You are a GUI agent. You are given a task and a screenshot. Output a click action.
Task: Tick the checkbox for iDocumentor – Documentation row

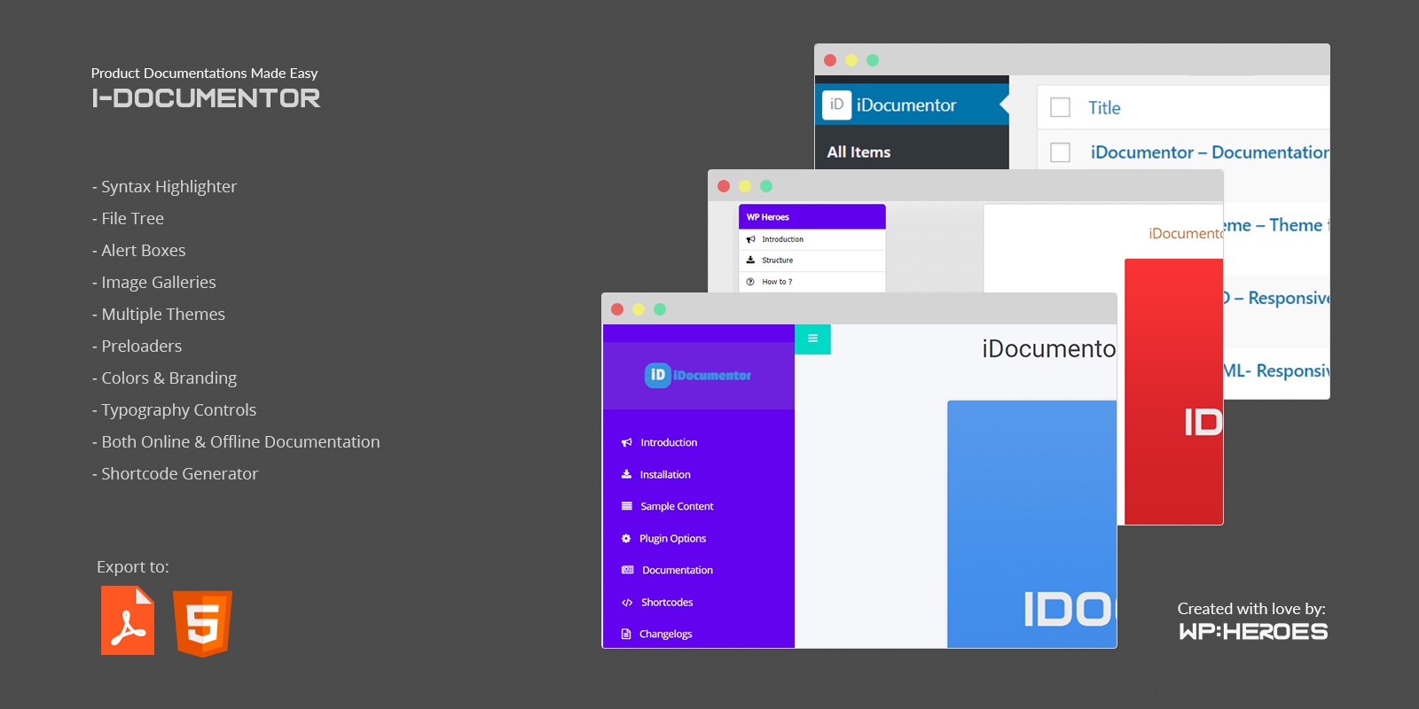1060,152
